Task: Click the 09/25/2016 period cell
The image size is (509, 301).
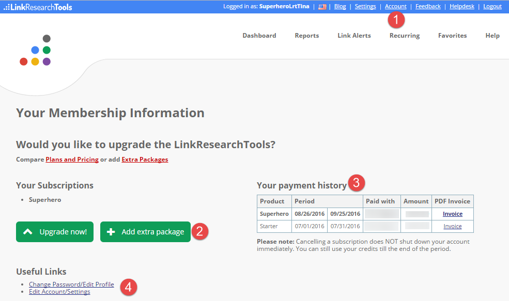Action: pos(345,214)
